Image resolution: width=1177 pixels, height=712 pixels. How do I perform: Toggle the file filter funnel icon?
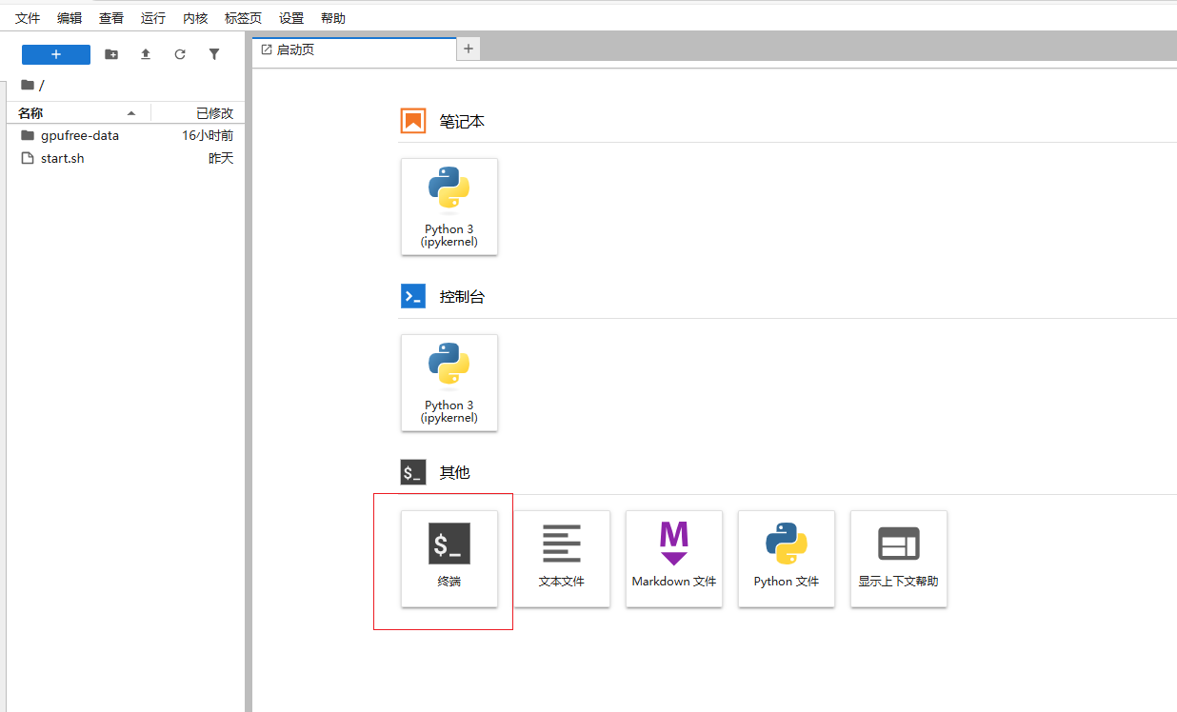[x=214, y=54]
